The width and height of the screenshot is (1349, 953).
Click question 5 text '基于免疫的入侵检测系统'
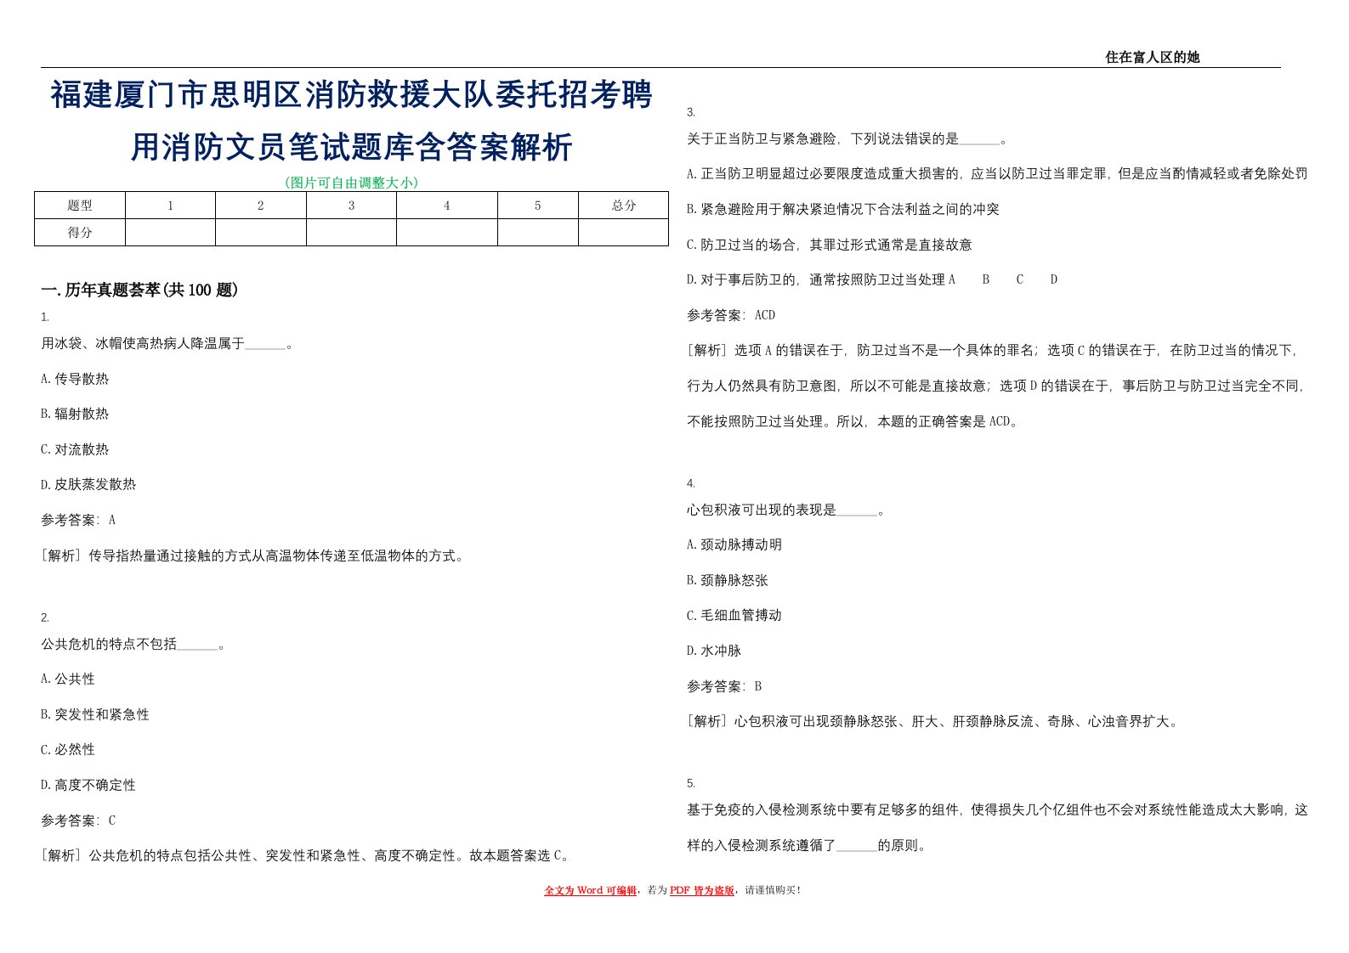[x=997, y=809]
